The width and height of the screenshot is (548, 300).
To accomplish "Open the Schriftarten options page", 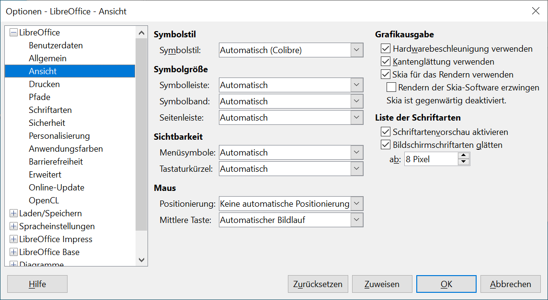I will (x=50, y=110).
